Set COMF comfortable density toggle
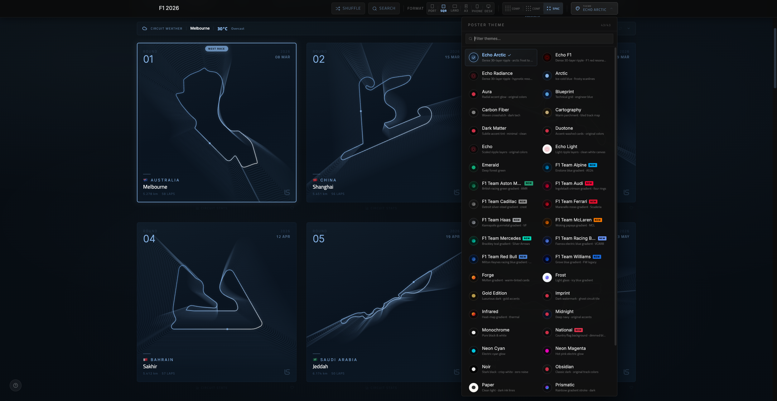This screenshot has width=777, height=401. pos(533,8)
